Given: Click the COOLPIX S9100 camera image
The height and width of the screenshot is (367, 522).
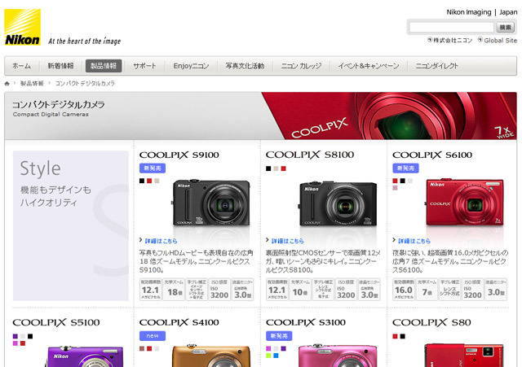Looking at the screenshot, I should [211, 203].
